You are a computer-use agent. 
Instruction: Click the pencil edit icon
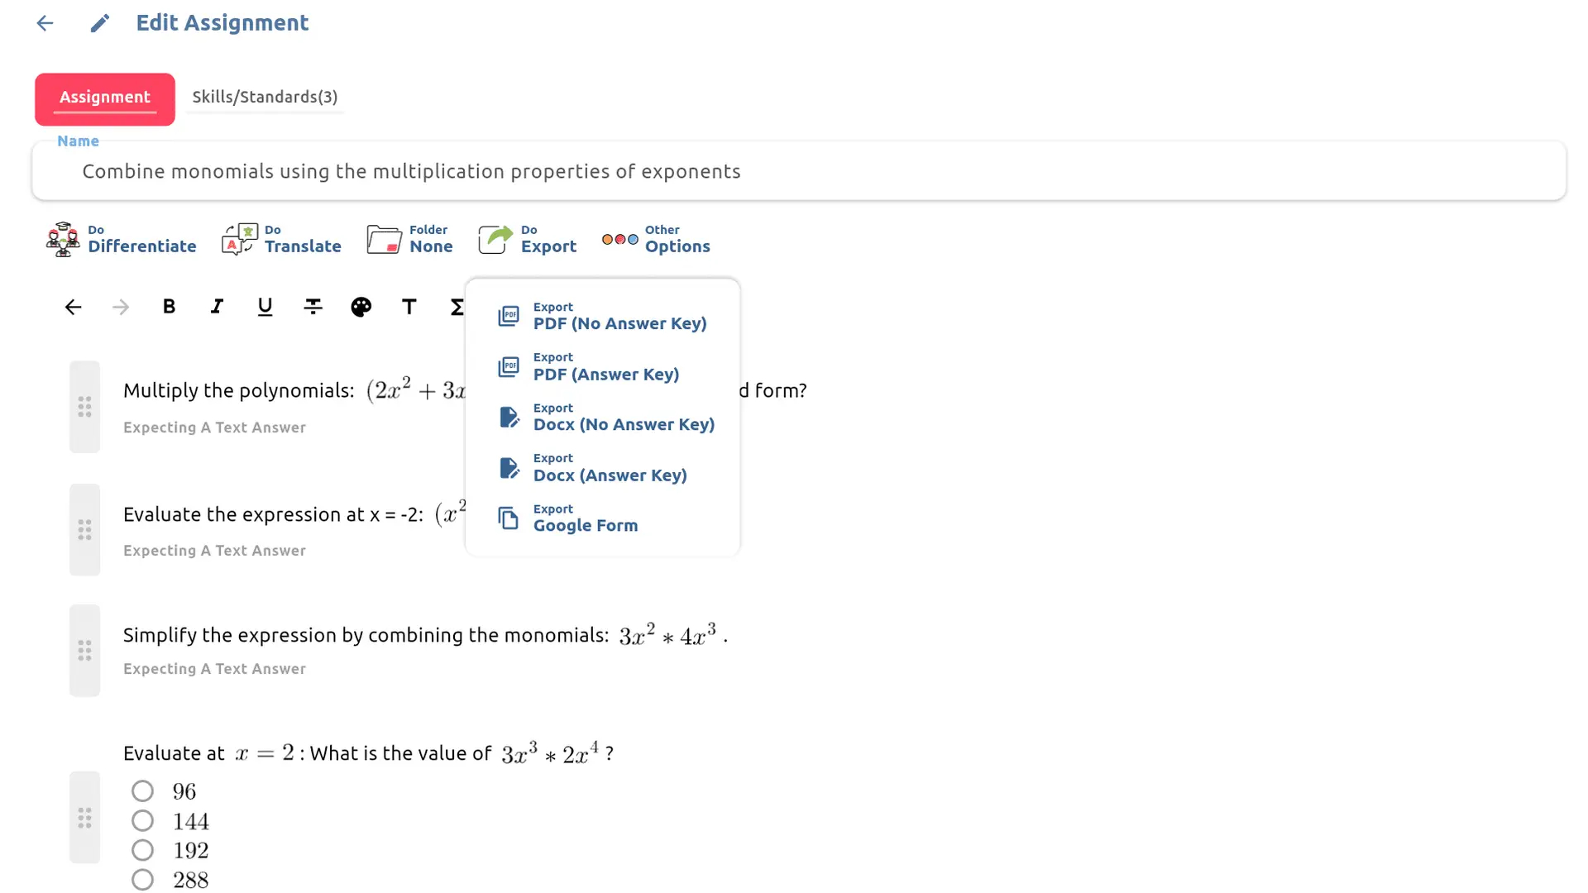click(x=99, y=23)
